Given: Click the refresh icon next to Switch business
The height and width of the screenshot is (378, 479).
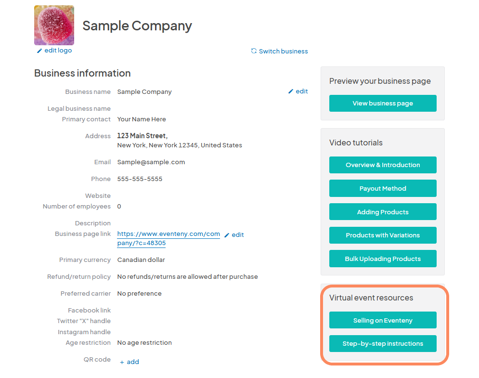Looking at the screenshot, I should click(x=254, y=51).
